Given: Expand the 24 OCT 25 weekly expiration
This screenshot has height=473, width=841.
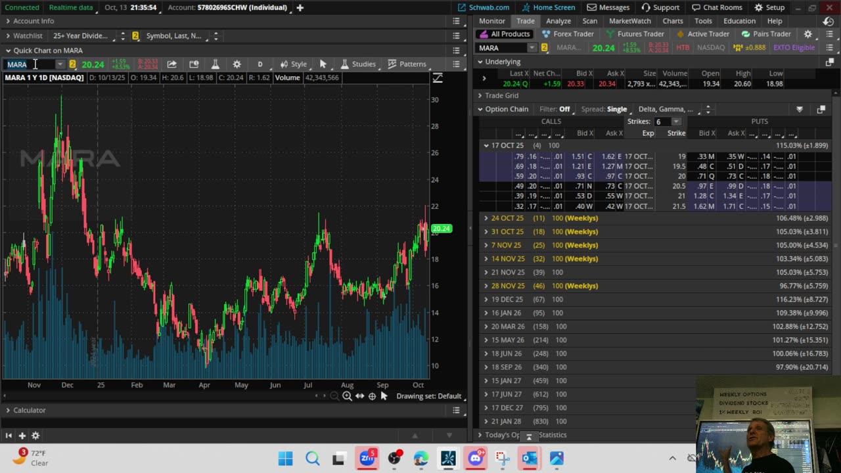Looking at the screenshot, I should pos(486,218).
